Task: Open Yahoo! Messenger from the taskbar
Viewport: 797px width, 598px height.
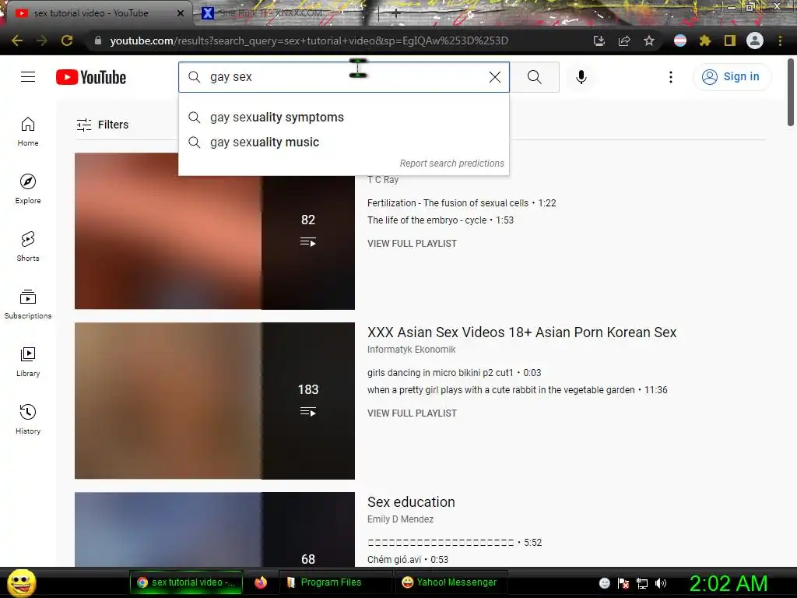Action: pyautogui.click(x=449, y=582)
